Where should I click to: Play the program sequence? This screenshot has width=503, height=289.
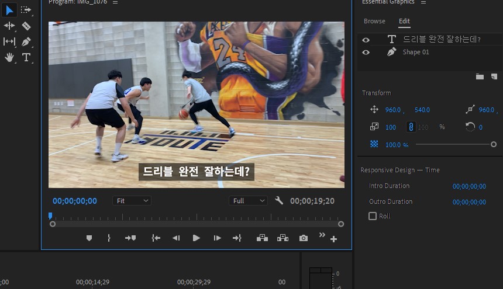coord(197,238)
